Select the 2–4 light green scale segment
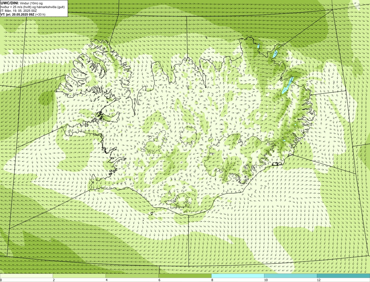The height and width of the screenshot is (282, 370). pos(79,276)
